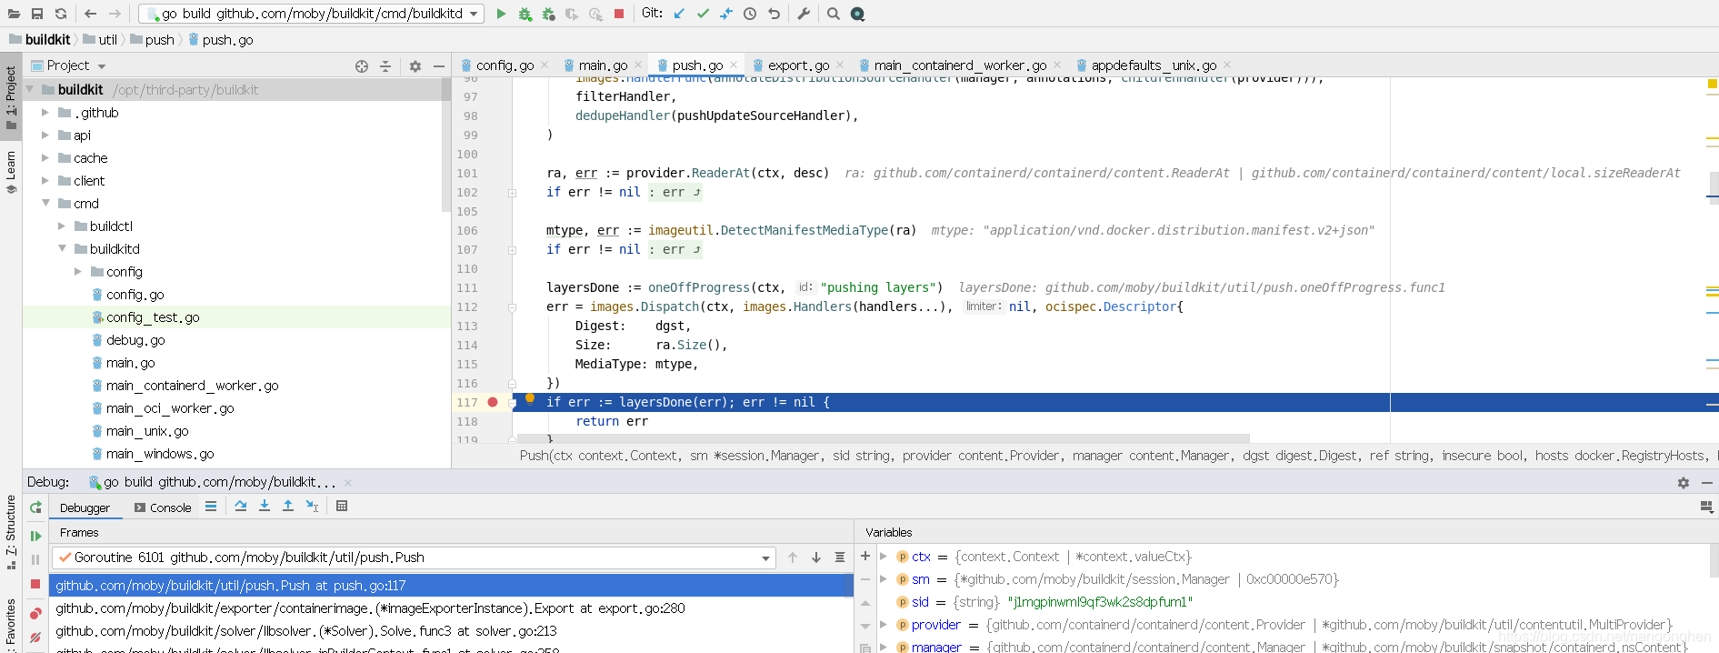Open config_test.go in project tree
This screenshot has height=653, width=1719.
(153, 317)
